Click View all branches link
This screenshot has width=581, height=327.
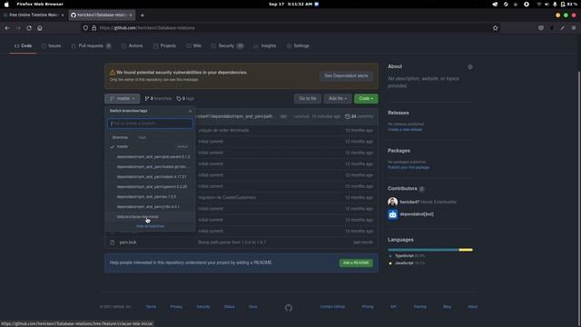(x=150, y=226)
